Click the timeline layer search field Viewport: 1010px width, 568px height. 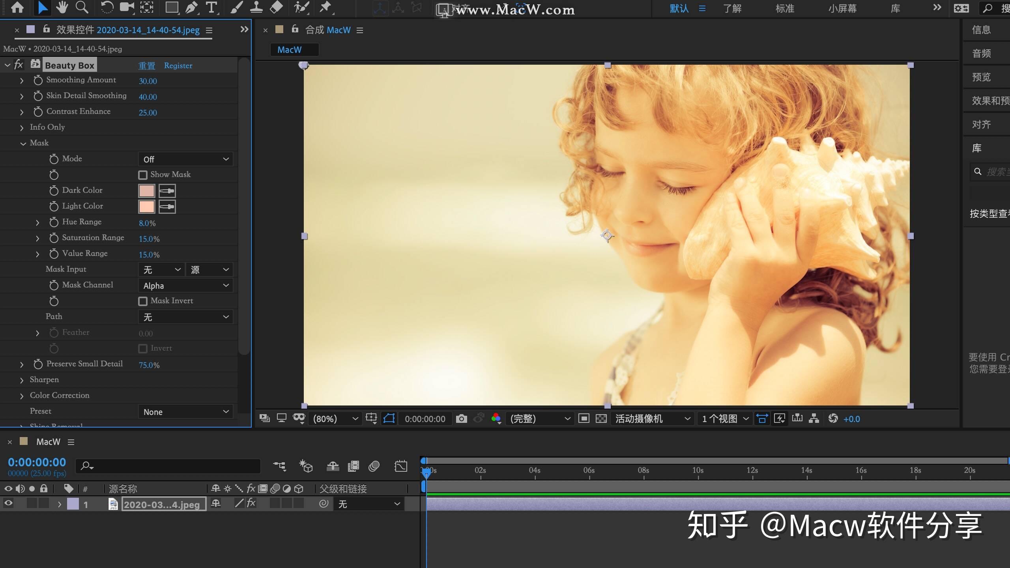pyautogui.click(x=168, y=466)
